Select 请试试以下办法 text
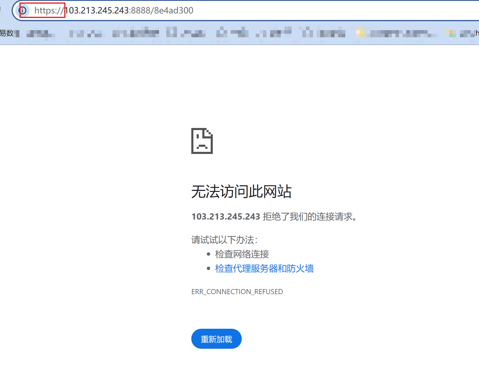This screenshot has height=372, width=479. tap(224, 240)
